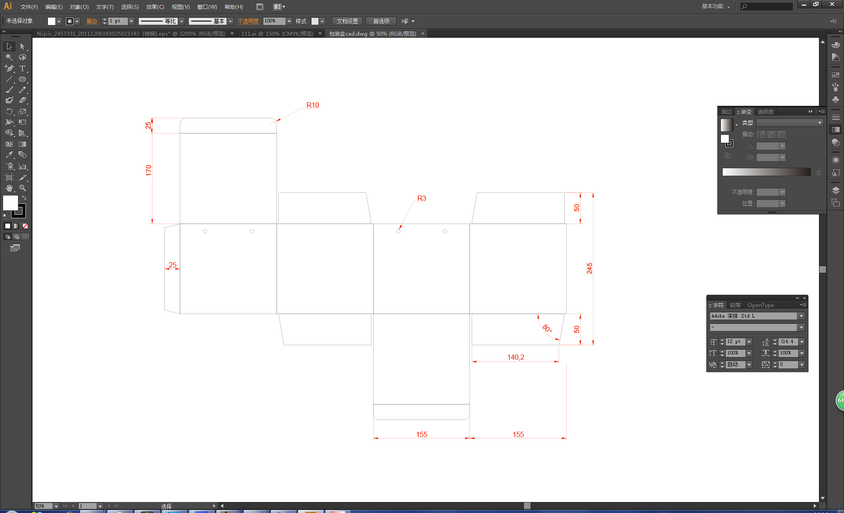The image size is (844, 513).
Task: Activate the Zoom tool
Action: click(22, 188)
